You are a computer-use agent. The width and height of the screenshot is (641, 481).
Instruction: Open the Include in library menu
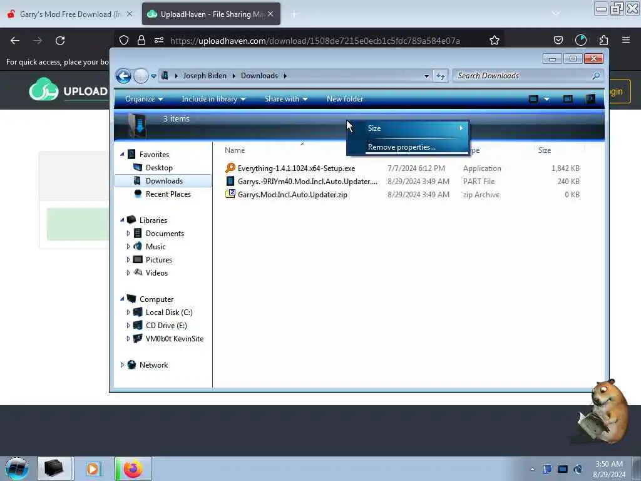(x=213, y=99)
